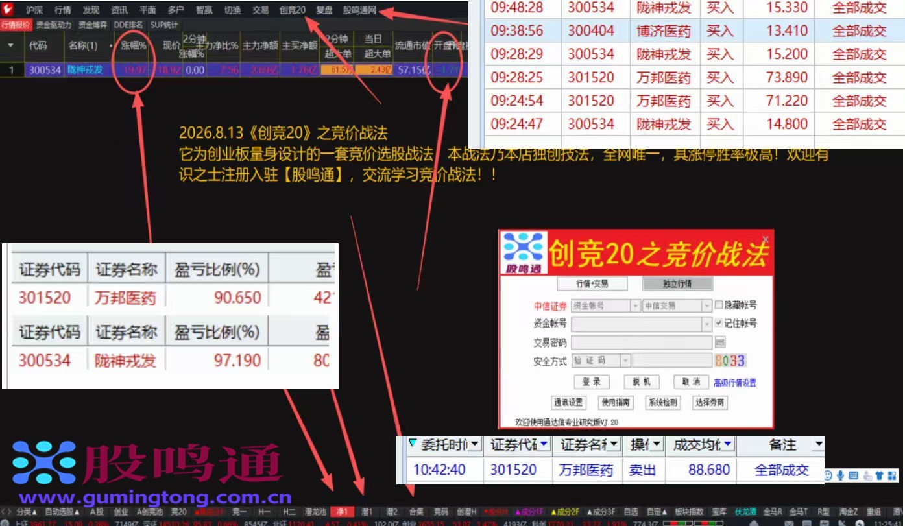This screenshot has height=526, width=905.
Task: Switch to the DDE排名 tab
Action: click(128, 25)
